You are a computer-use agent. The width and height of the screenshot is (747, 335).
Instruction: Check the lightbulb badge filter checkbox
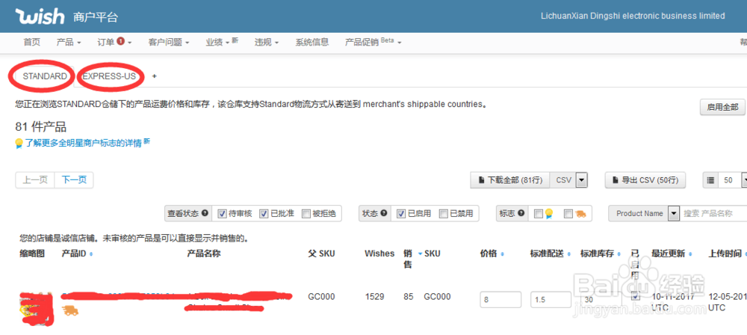coord(539,214)
